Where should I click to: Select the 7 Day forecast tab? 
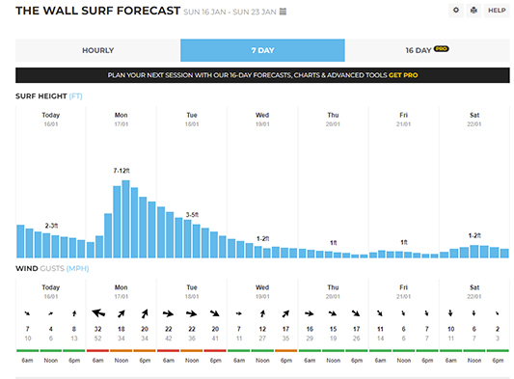[x=262, y=50]
